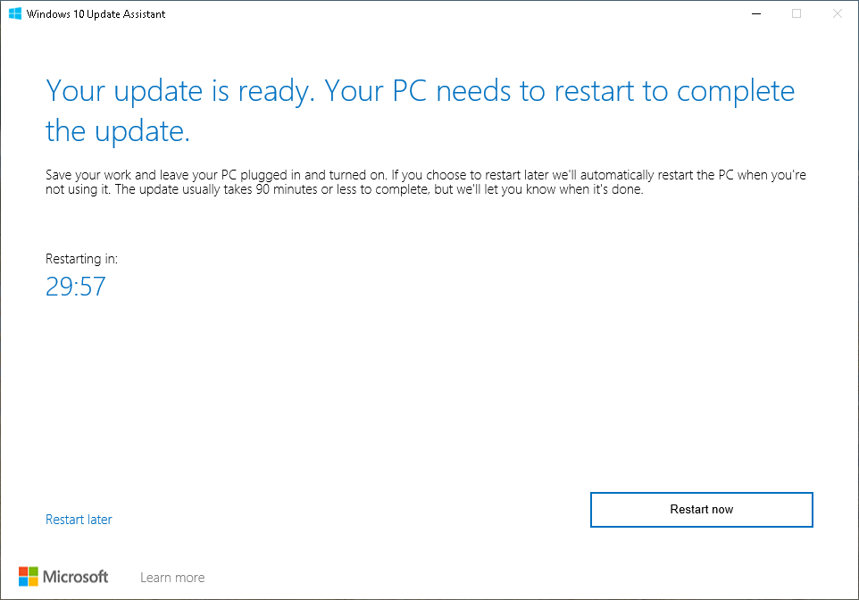Image resolution: width=859 pixels, height=600 pixels.
Task: Click the Microsoft wordmark text
Action: click(x=75, y=576)
